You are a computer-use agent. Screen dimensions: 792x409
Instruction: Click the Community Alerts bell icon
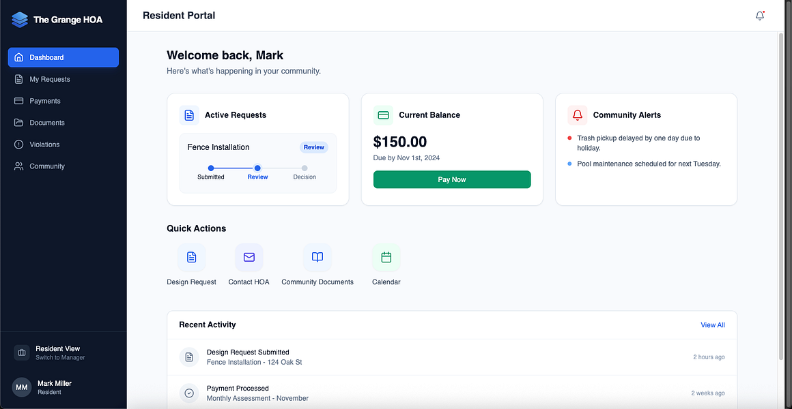[578, 115]
